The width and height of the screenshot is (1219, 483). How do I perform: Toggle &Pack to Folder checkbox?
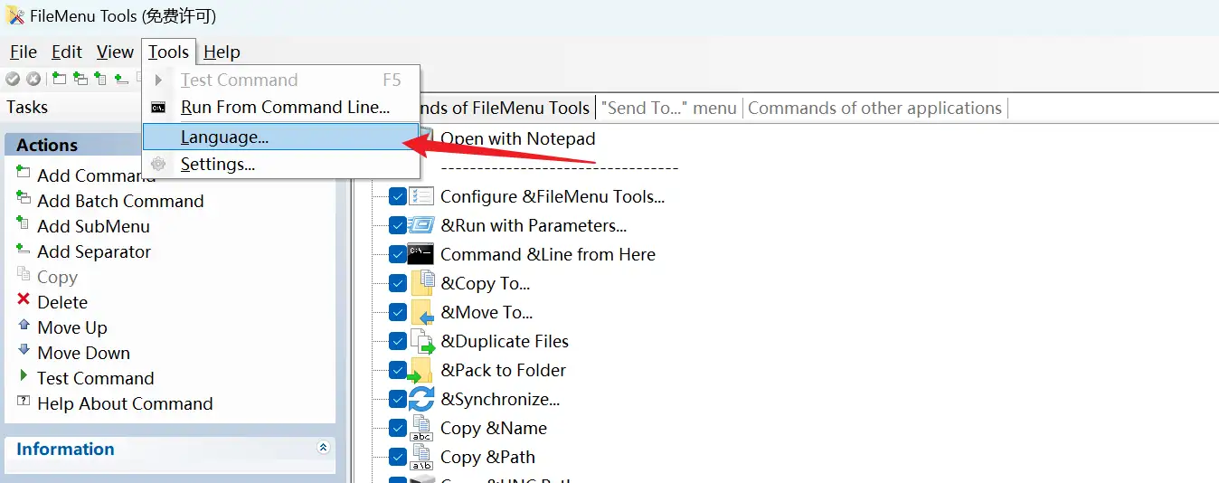click(398, 370)
